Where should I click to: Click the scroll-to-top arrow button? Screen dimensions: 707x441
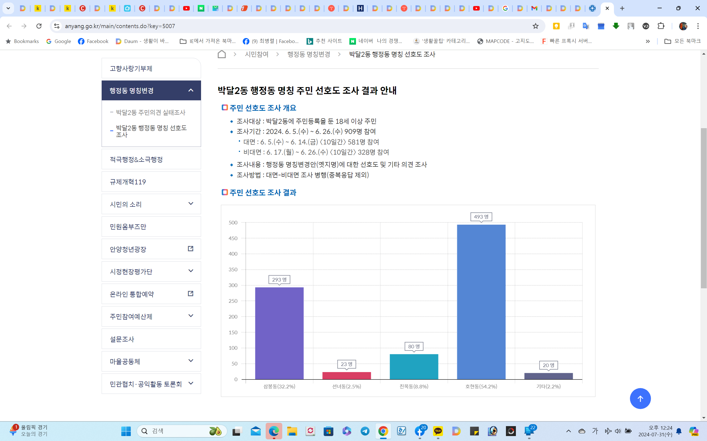coord(640,399)
